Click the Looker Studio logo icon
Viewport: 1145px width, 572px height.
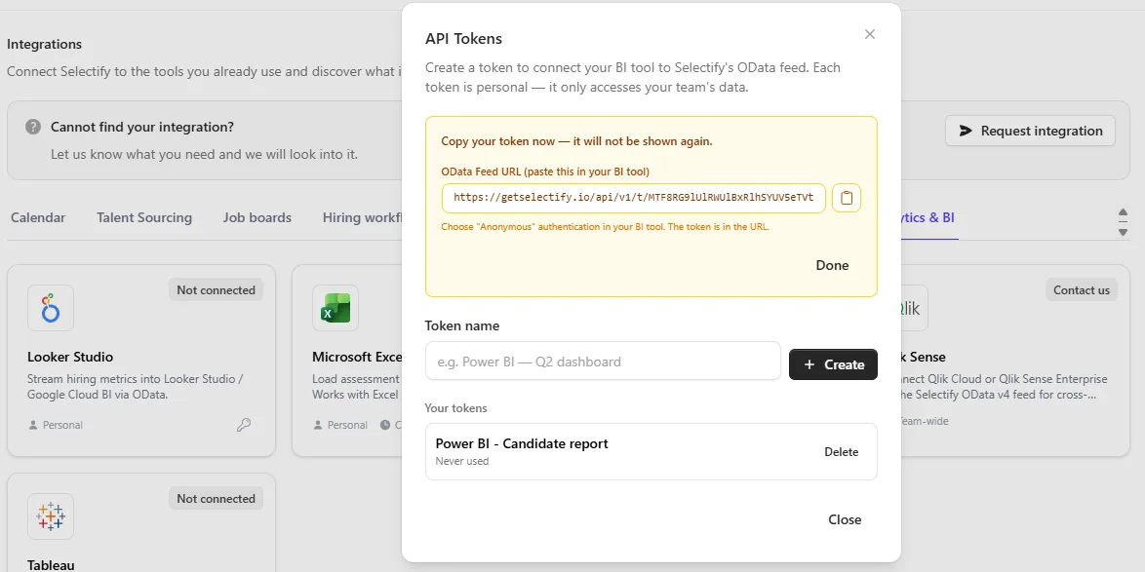pos(51,308)
